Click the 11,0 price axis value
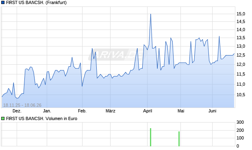 click(241, 84)
